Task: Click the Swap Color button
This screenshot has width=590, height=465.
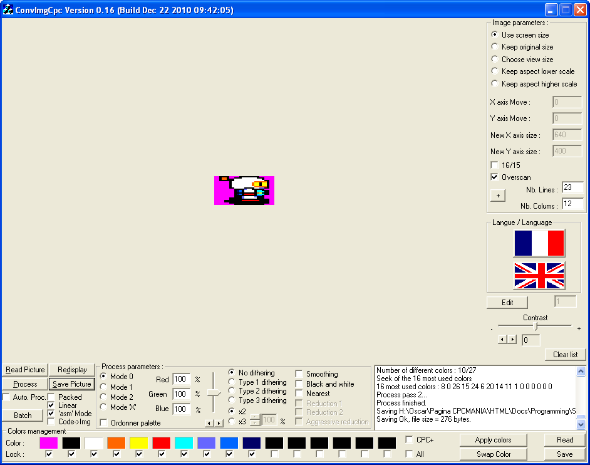Action: tap(493, 454)
